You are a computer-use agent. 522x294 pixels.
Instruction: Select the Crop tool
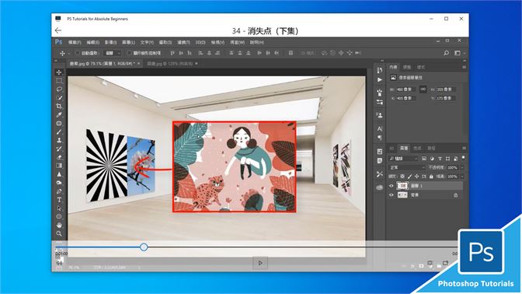click(x=59, y=107)
